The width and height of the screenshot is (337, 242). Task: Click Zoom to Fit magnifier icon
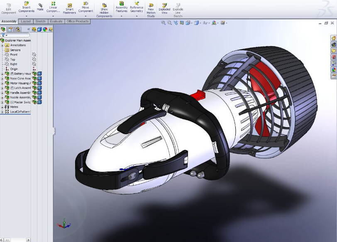(x=164, y=23)
